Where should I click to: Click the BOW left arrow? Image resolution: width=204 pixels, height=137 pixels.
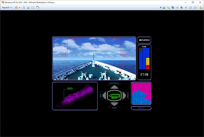104,95
